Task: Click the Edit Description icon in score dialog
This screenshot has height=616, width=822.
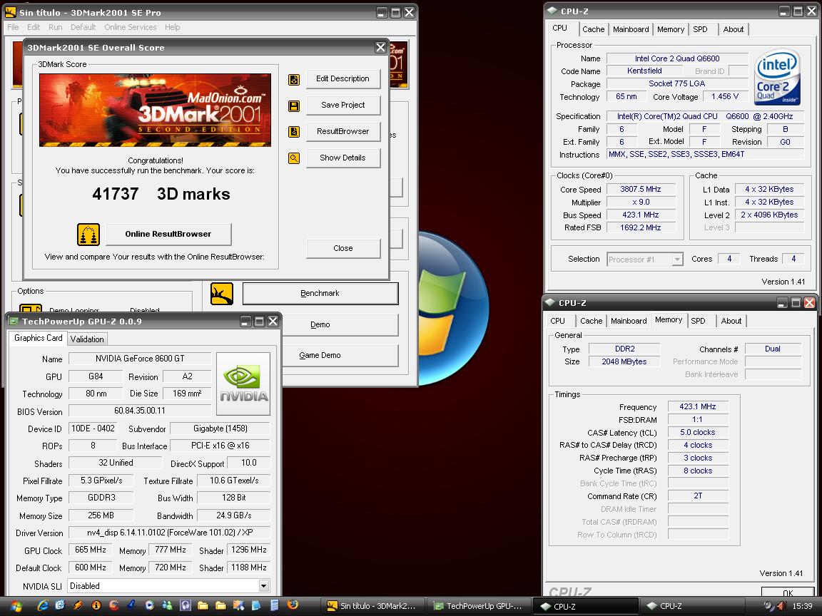Action: pos(294,80)
